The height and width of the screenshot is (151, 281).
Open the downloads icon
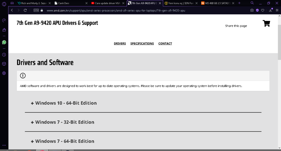click(270, 10)
